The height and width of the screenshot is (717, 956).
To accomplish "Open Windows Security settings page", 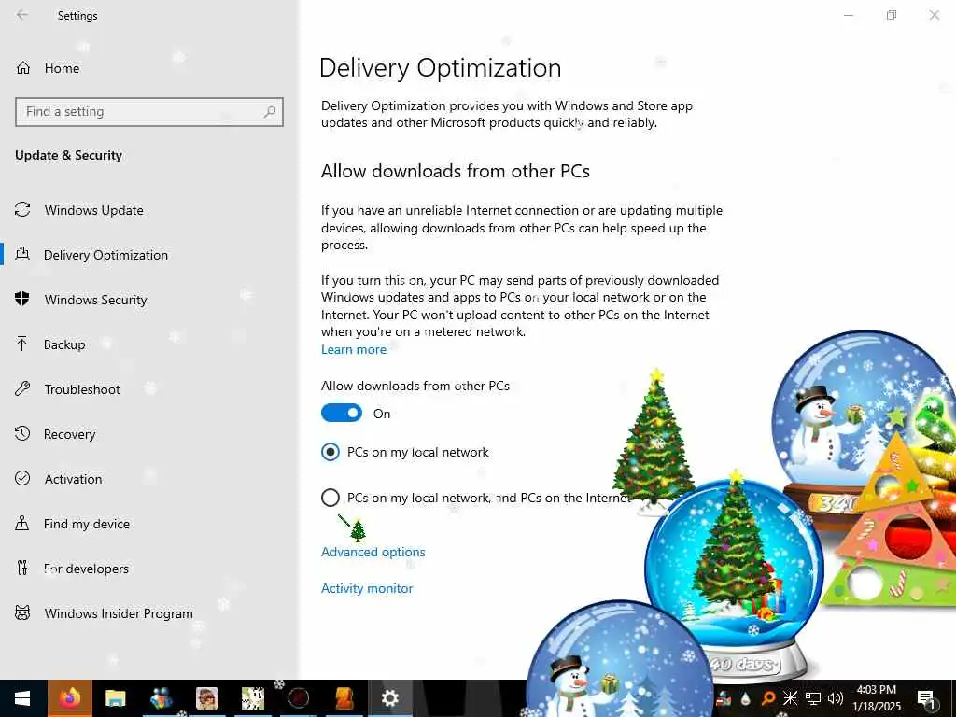I will tap(96, 300).
